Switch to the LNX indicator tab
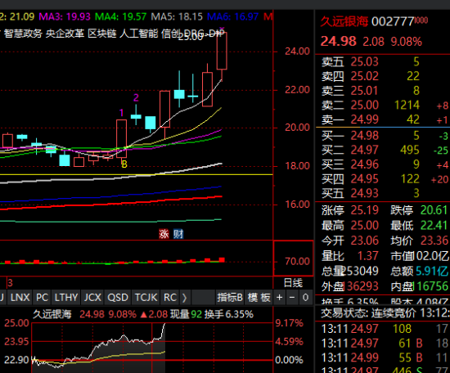This screenshot has height=373, width=450. tap(20, 298)
